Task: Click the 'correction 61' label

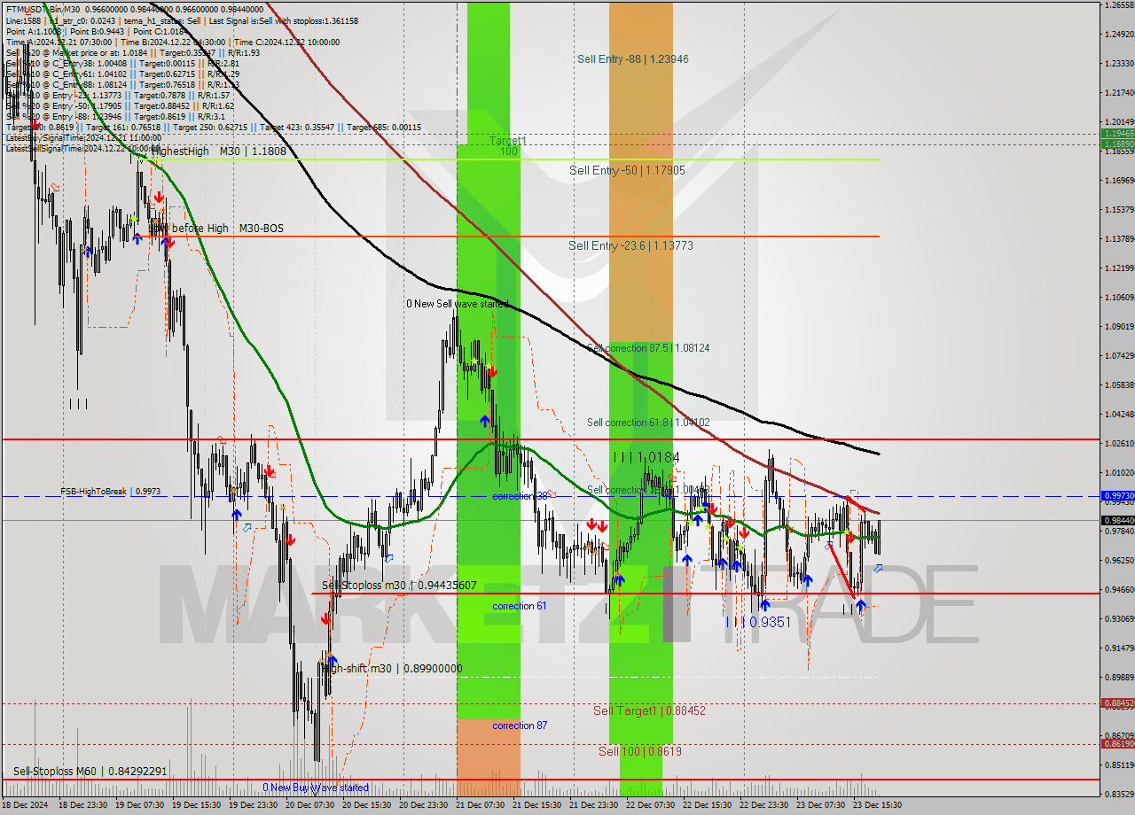Action: [x=520, y=606]
